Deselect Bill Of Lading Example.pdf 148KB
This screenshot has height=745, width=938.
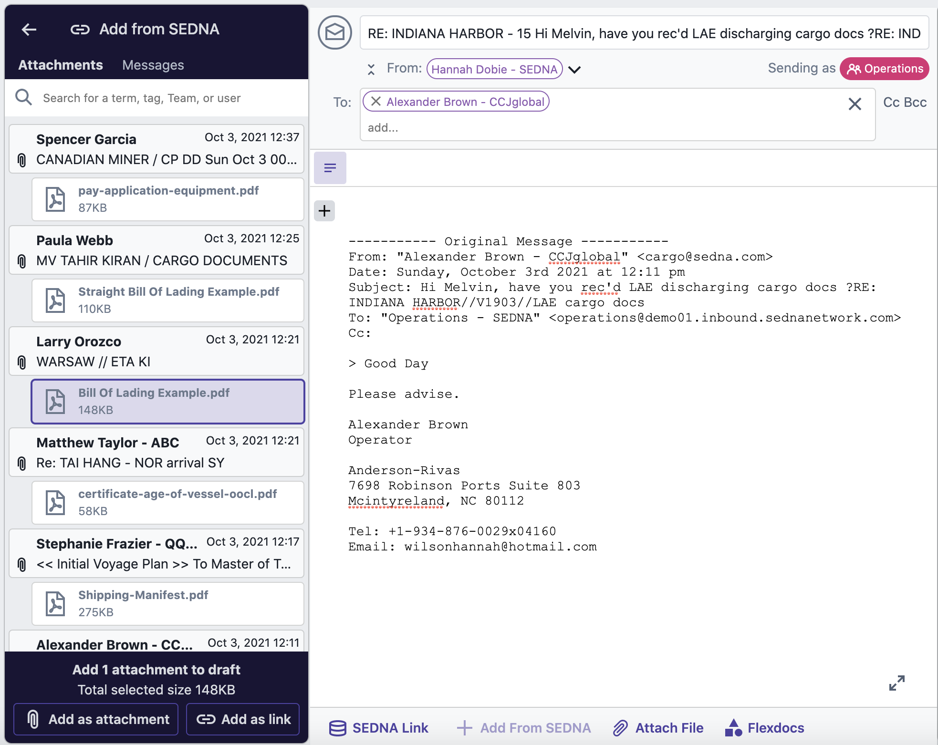(x=168, y=402)
